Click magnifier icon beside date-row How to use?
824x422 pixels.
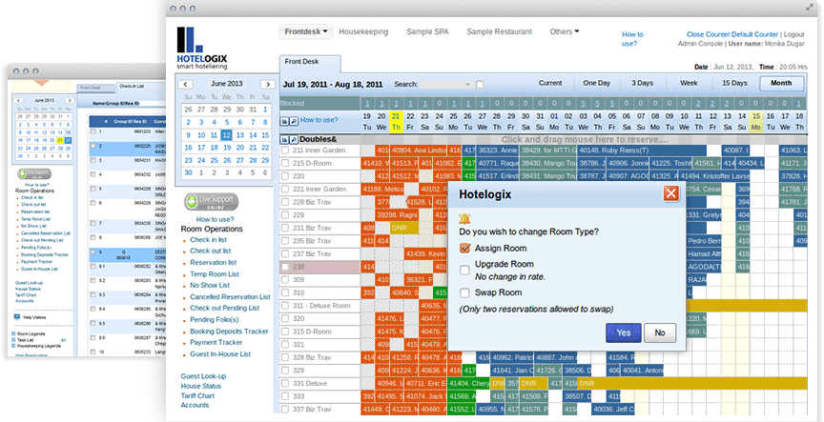pyautogui.click(x=294, y=121)
